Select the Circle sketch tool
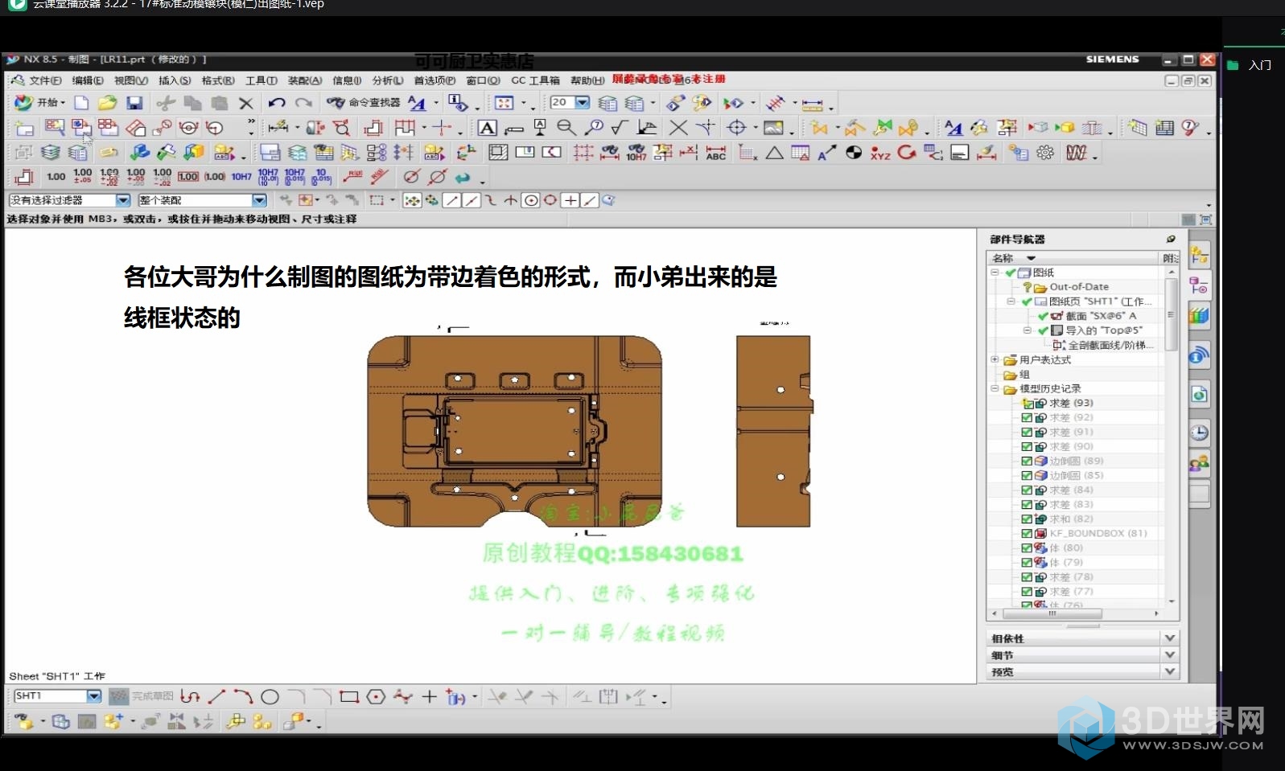The width and height of the screenshot is (1285, 771). coord(270,697)
